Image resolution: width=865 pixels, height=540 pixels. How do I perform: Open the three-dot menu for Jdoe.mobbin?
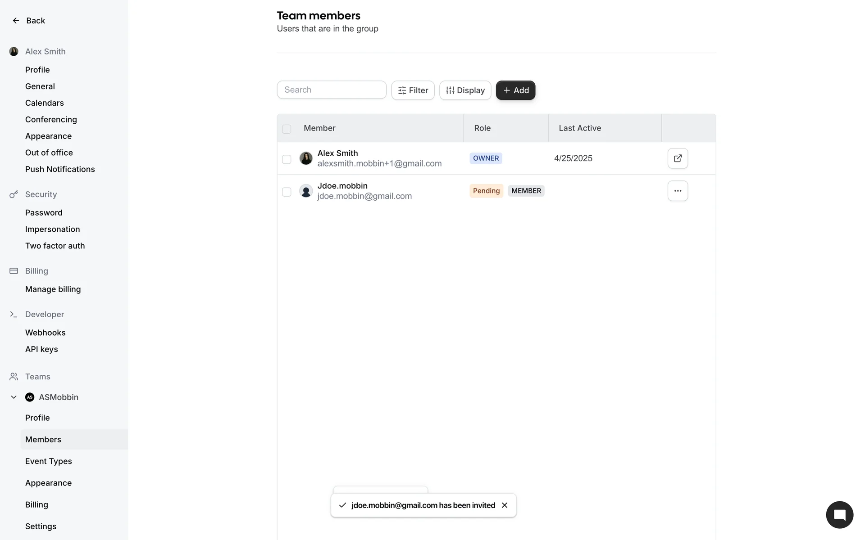[678, 191]
